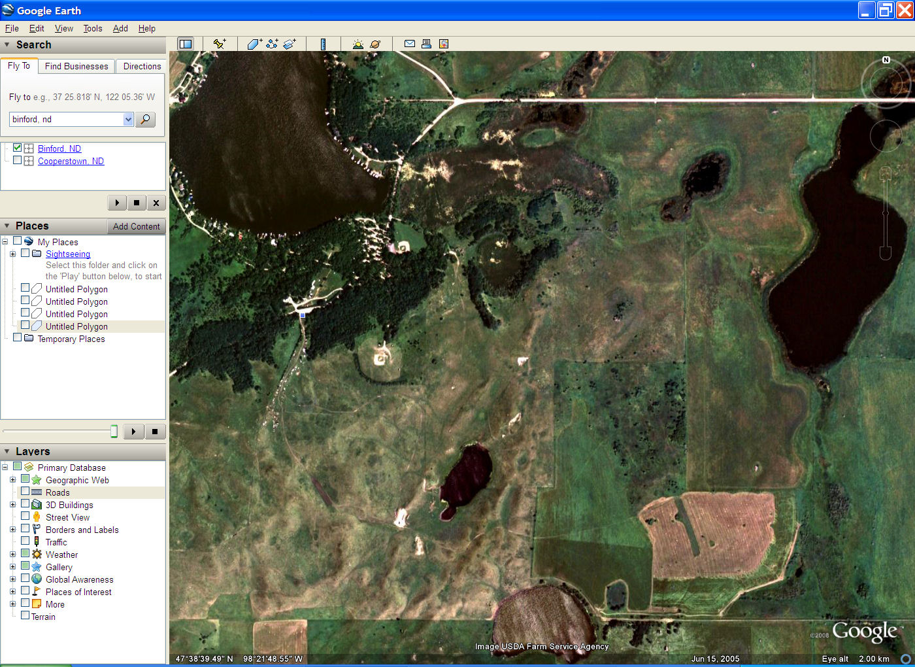Image resolution: width=915 pixels, height=667 pixels.
Task: Click the Add Content button
Action: pos(136,226)
